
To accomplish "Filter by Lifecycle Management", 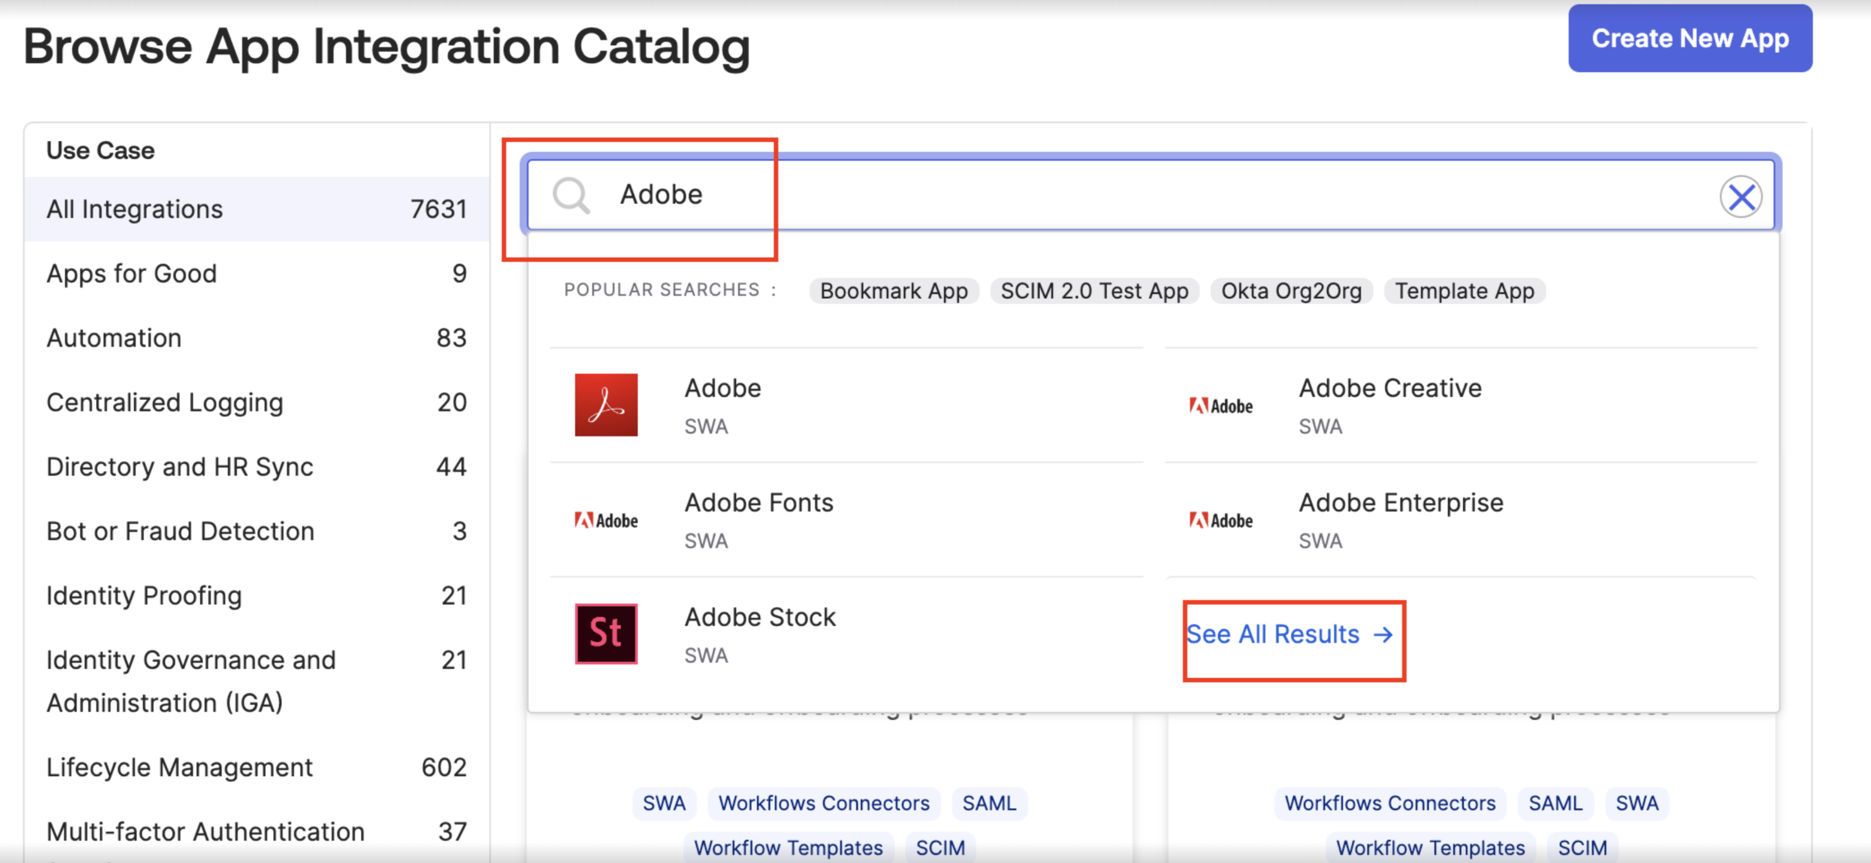I will pos(256,767).
